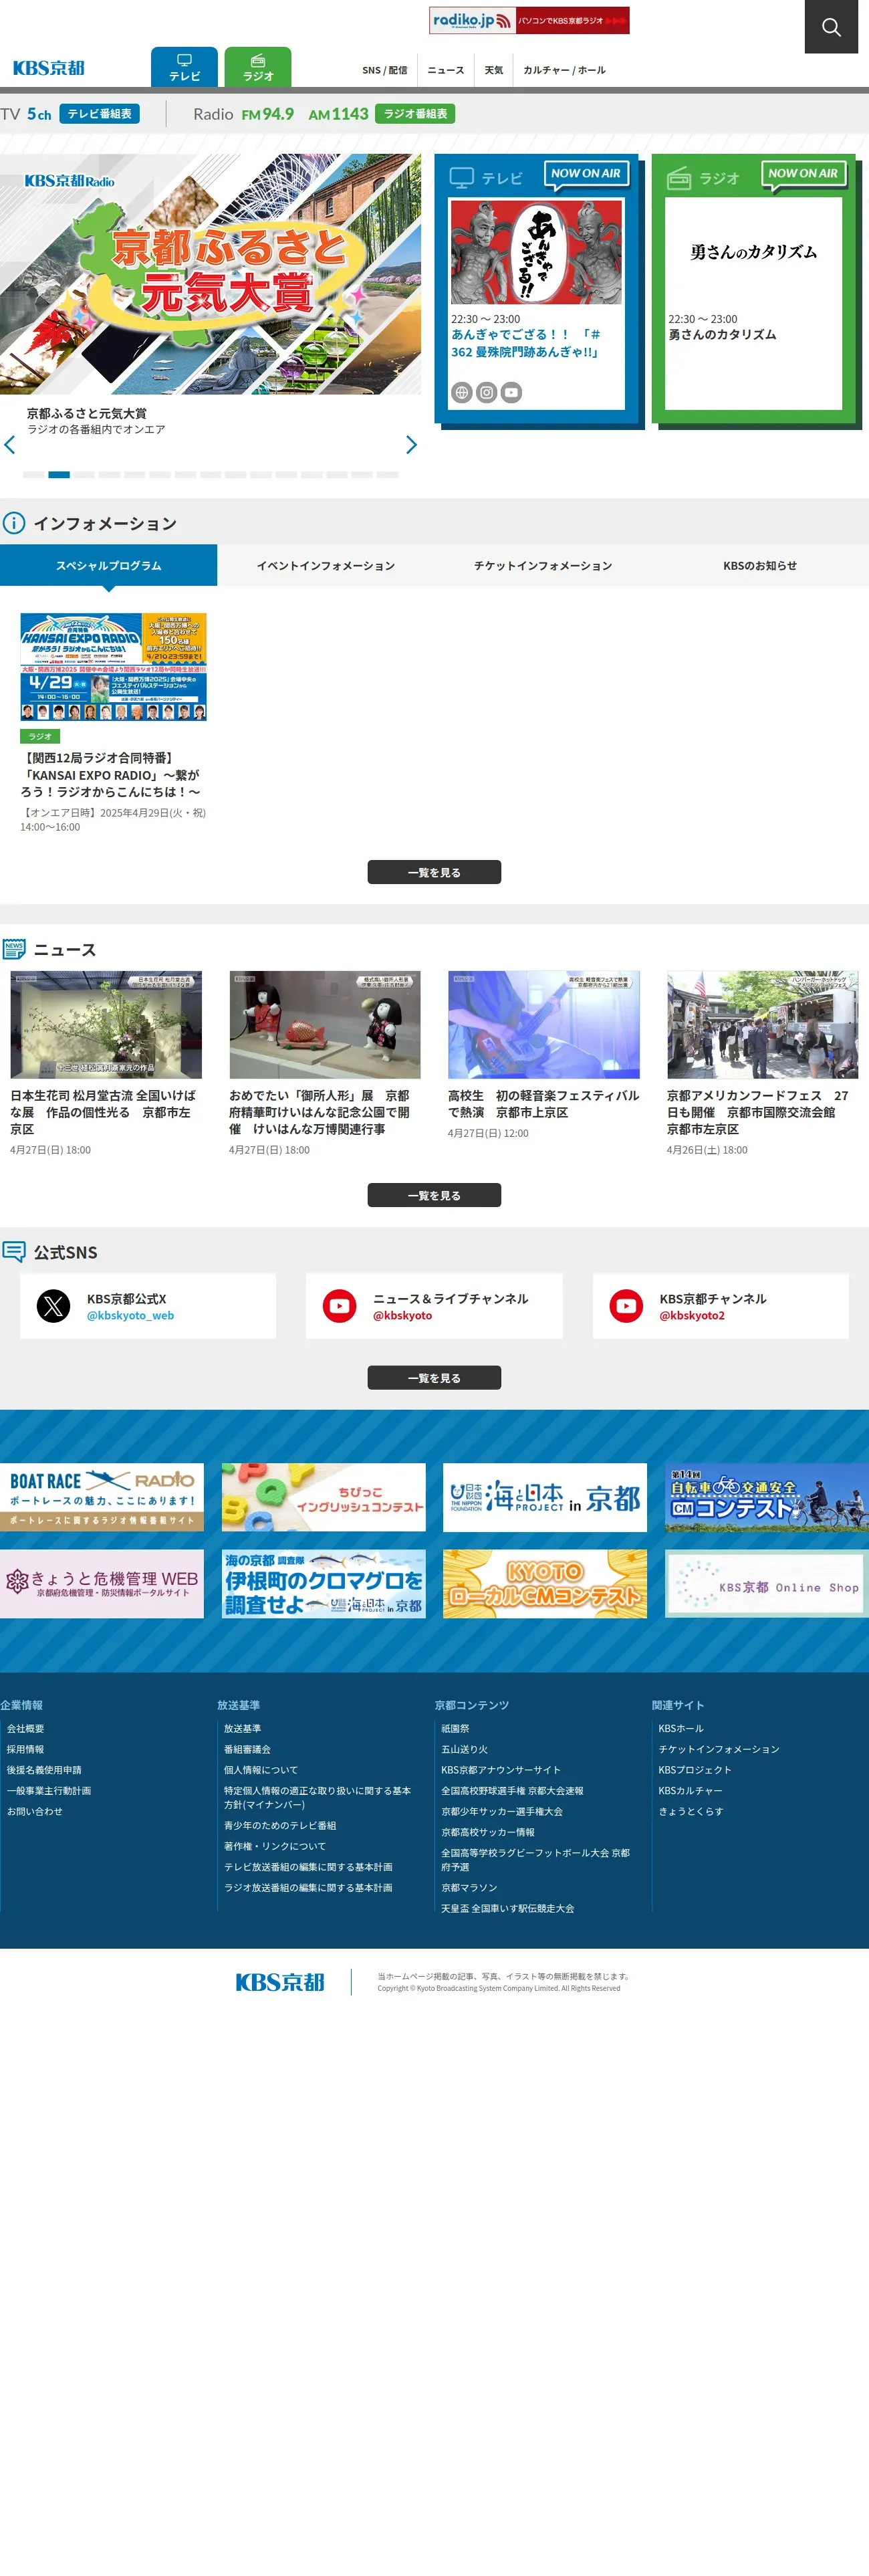Screen dimensions: 869x2576
Task: Open the テレビ番組表 button
Action: tap(99, 114)
